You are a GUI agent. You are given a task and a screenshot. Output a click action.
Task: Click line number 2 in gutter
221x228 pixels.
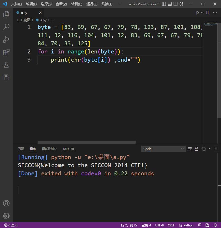29,52
